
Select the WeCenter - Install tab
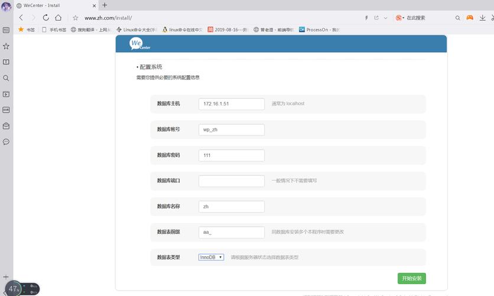point(56,5)
